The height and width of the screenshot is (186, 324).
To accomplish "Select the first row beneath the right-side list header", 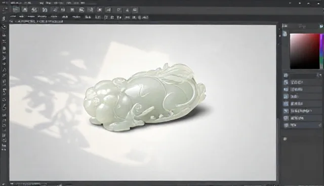I will coord(302,82).
